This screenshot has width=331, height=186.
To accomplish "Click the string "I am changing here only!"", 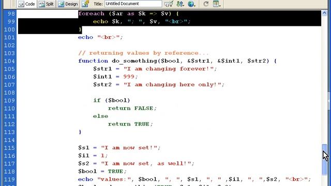I will point(173,85).
